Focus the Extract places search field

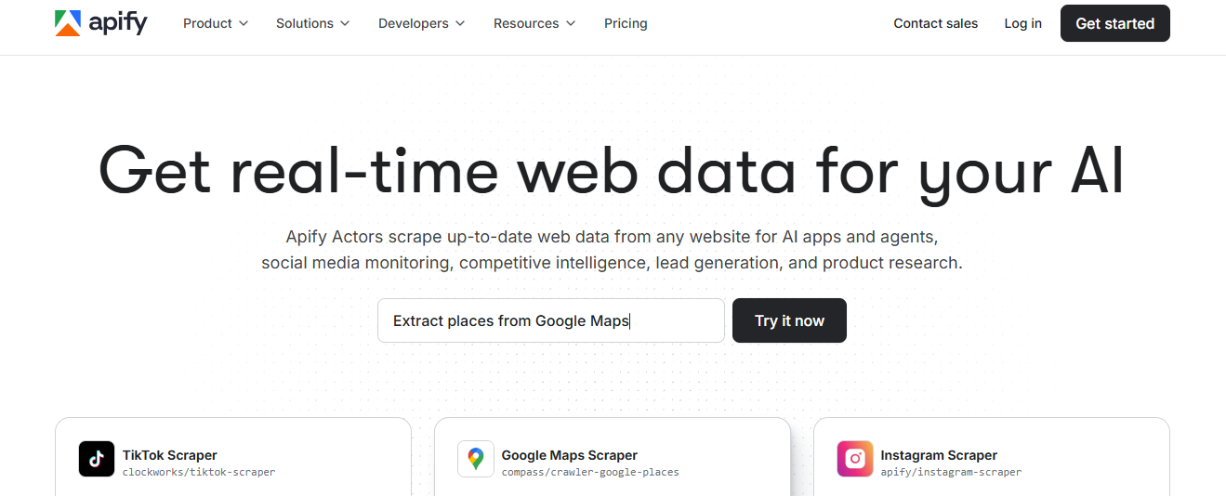550,320
